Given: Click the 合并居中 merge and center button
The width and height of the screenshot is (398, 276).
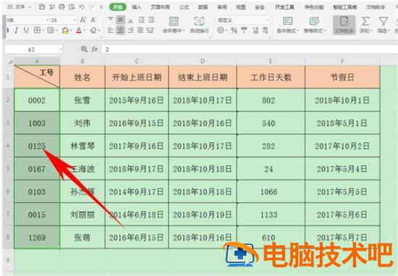Looking at the screenshot, I should click(174, 25).
